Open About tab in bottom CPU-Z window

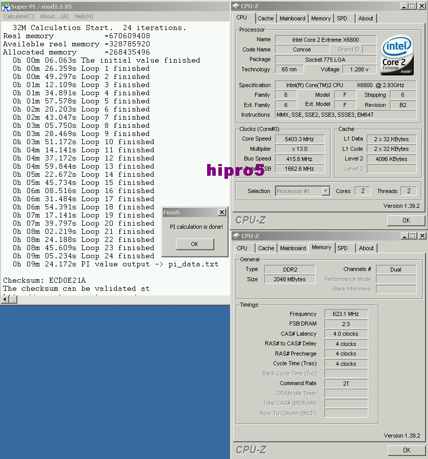pos(366,248)
